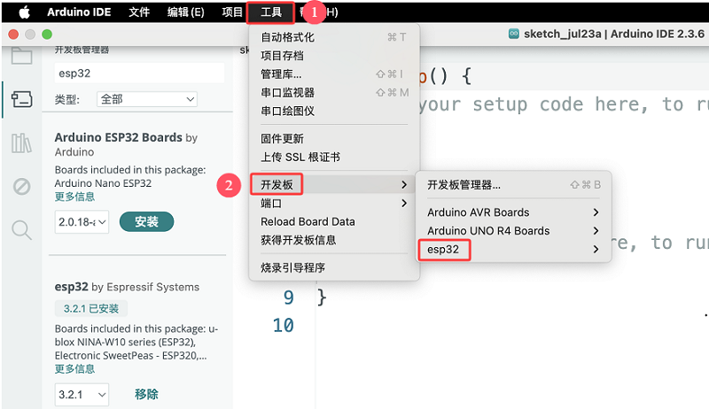The image size is (709, 409).
Task: Open the 类型 全部 dropdown
Action: click(147, 99)
